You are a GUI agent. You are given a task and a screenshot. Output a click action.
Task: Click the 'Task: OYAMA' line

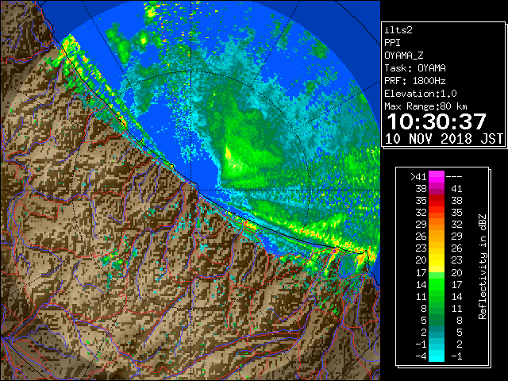pos(415,68)
